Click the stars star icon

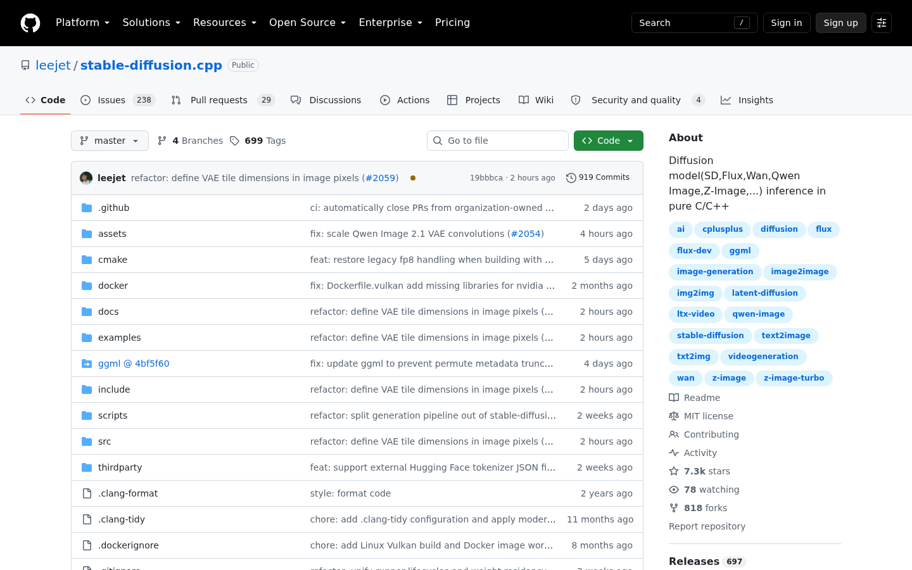tap(674, 471)
